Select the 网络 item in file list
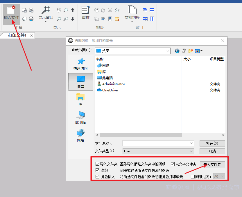 [103, 66]
